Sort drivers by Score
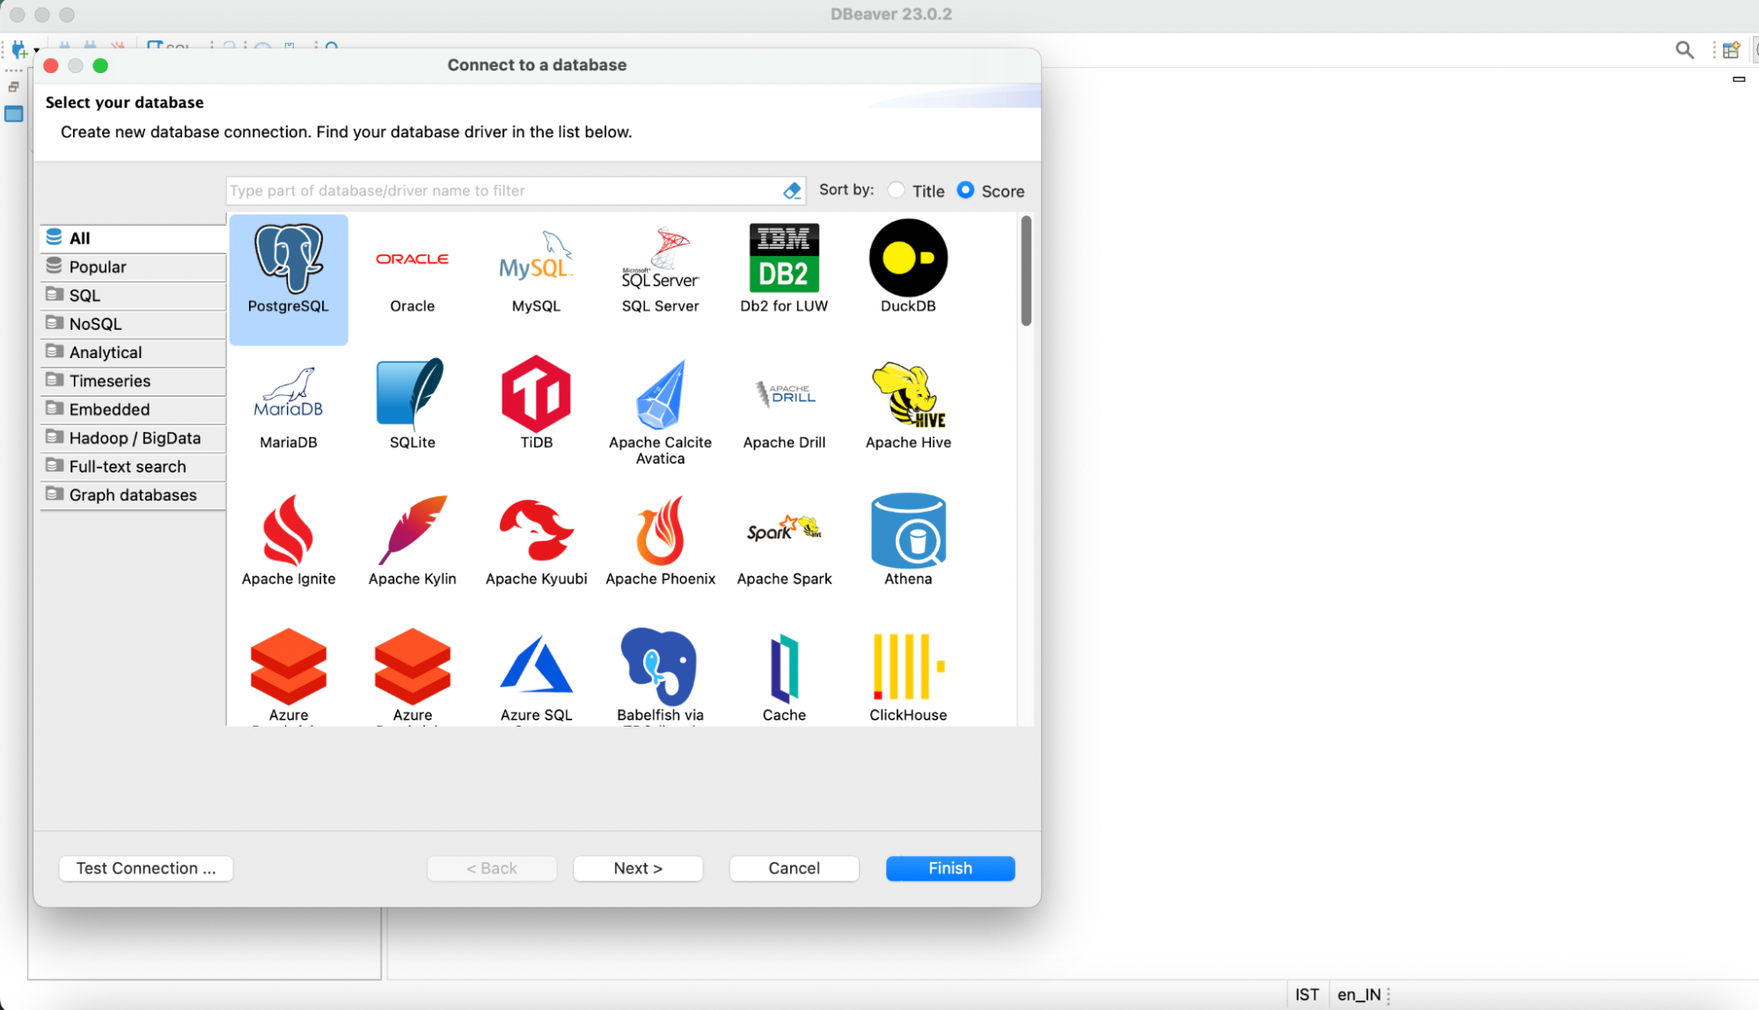The image size is (1759, 1010). pos(991,191)
